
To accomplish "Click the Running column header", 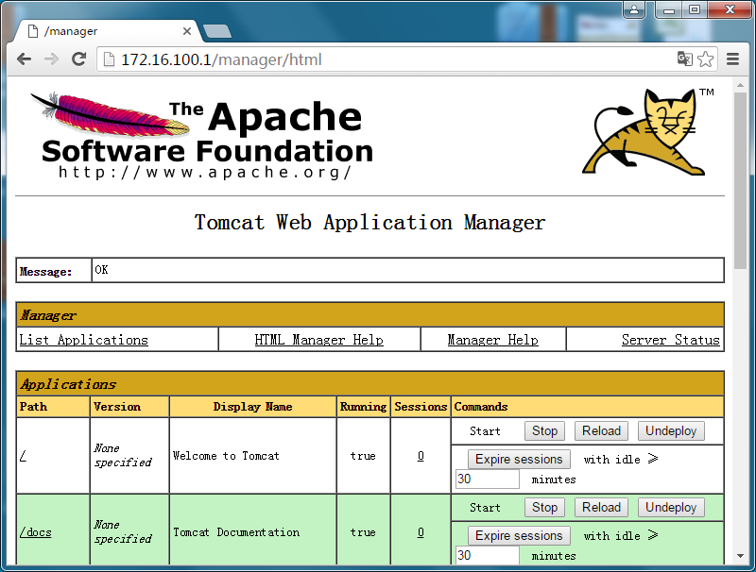I will click(x=363, y=407).
